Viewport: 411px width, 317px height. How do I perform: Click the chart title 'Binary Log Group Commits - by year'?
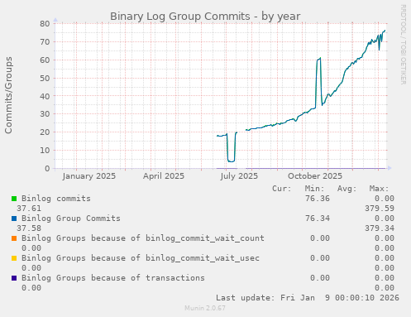[x=205, y=17]
